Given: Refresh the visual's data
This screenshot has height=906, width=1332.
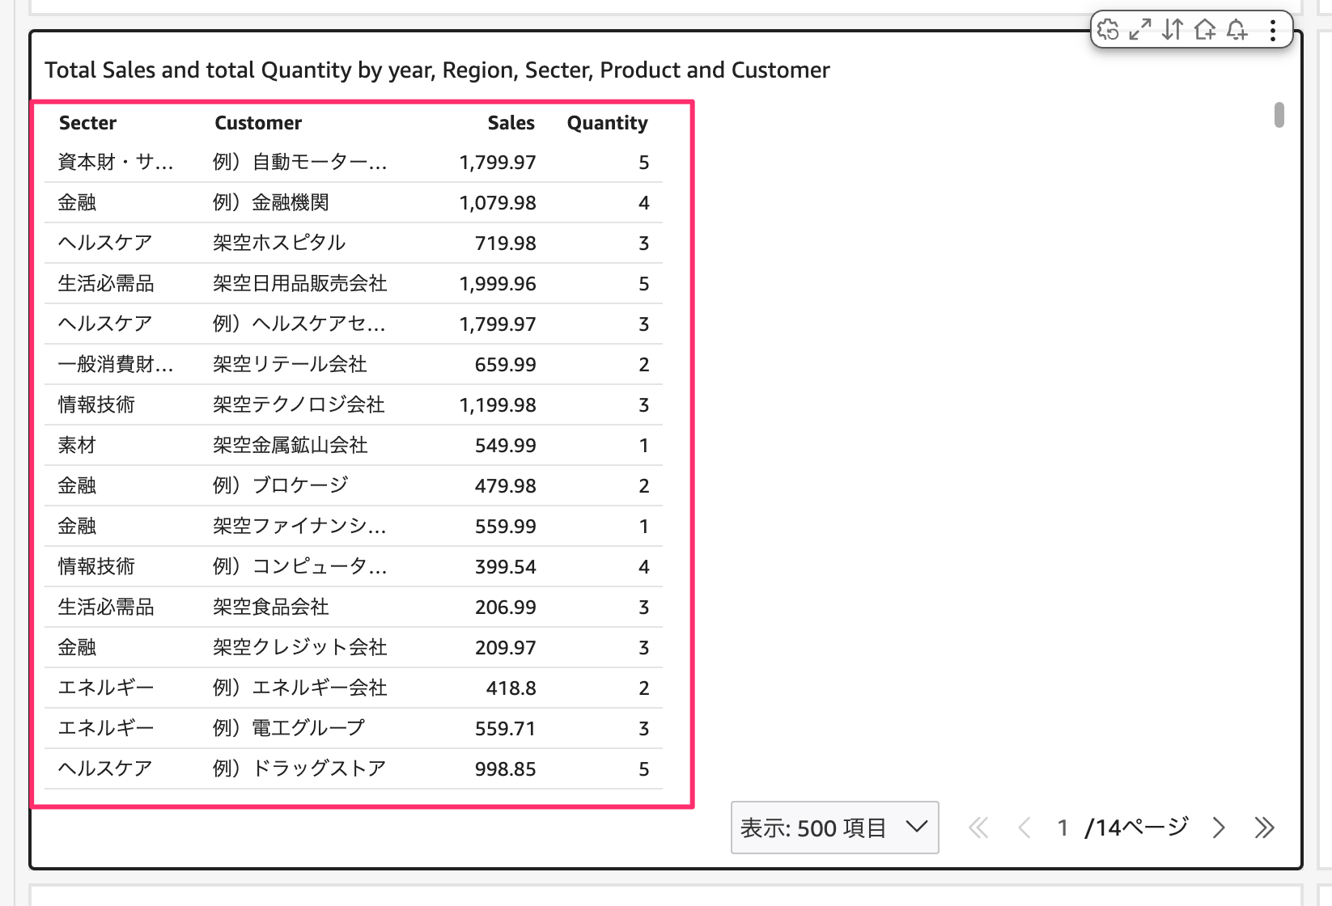Looking at the screenshot, I should (x=1109, y=30).
